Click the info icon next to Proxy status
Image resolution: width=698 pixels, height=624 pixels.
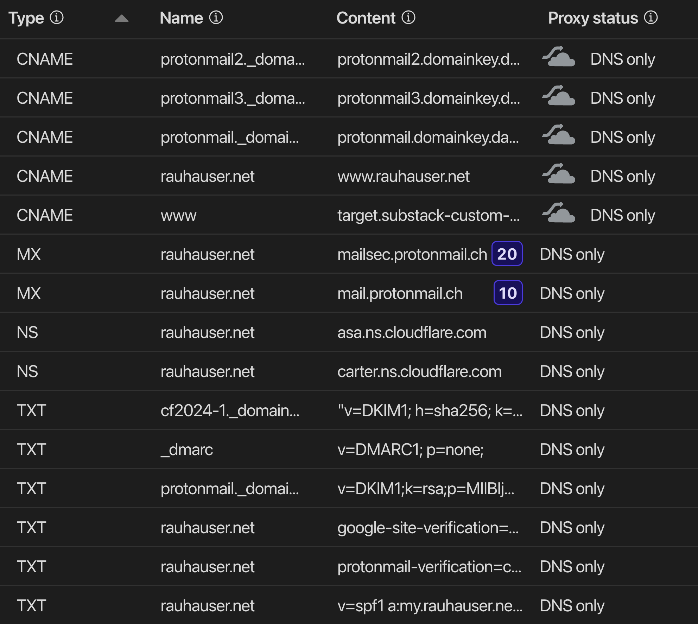coord(651,17)
